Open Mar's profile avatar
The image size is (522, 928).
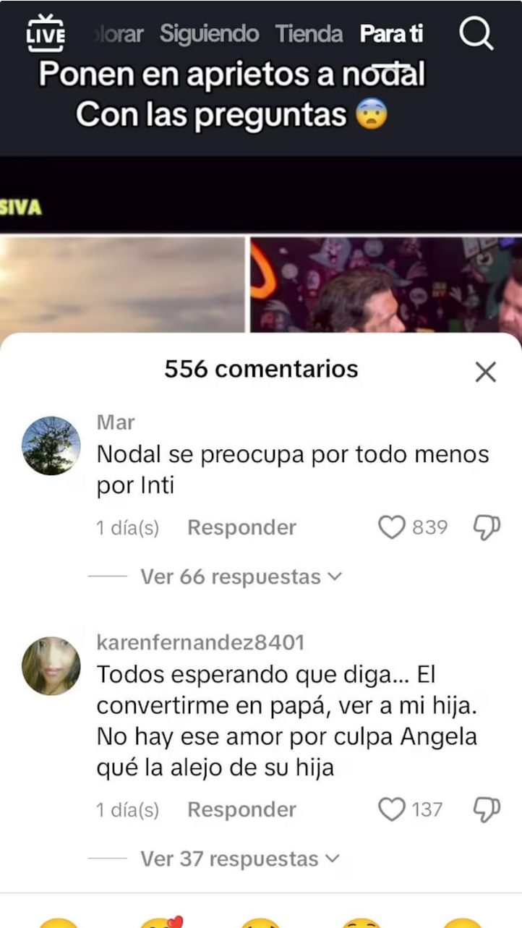[51, 446]
